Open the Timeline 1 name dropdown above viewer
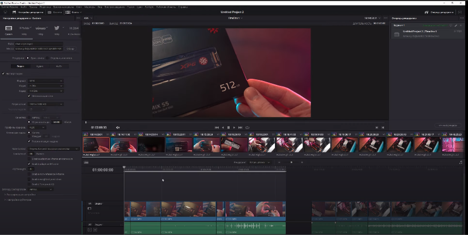 (x=235, y=18)
